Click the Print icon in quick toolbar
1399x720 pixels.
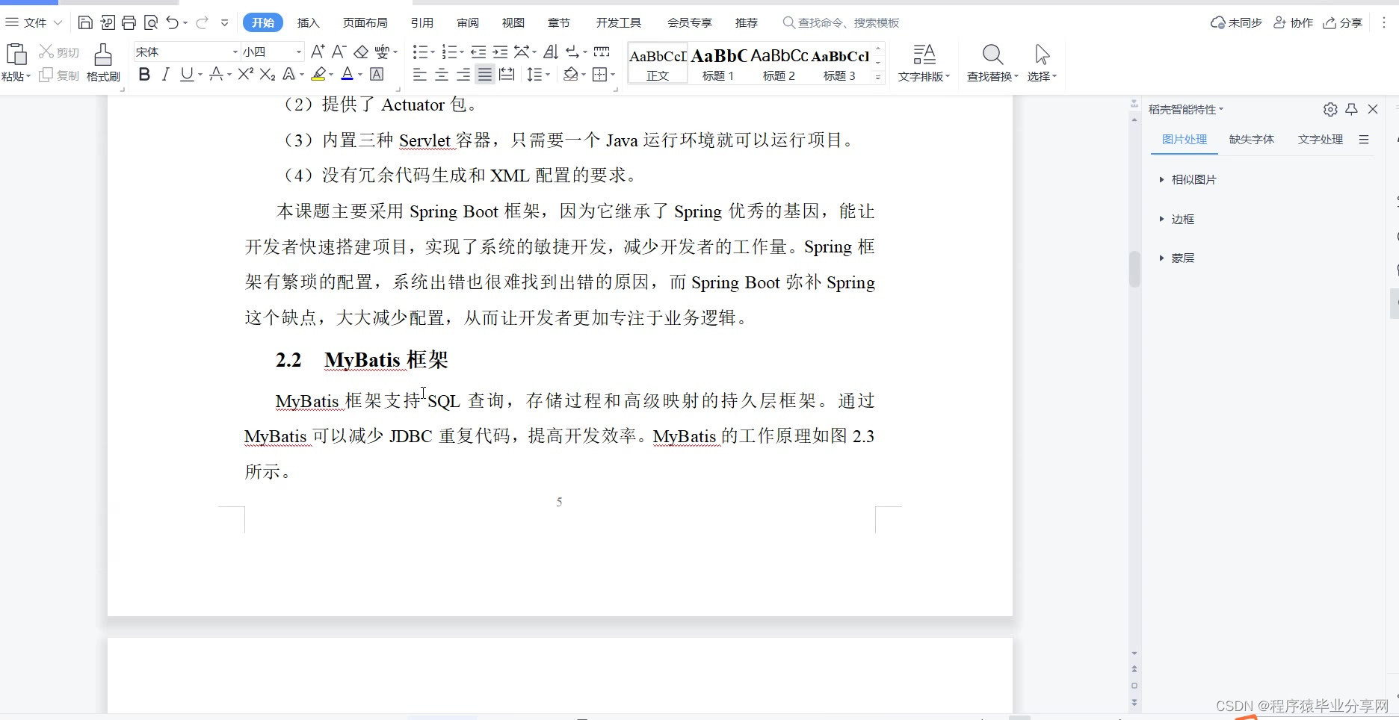129,22
